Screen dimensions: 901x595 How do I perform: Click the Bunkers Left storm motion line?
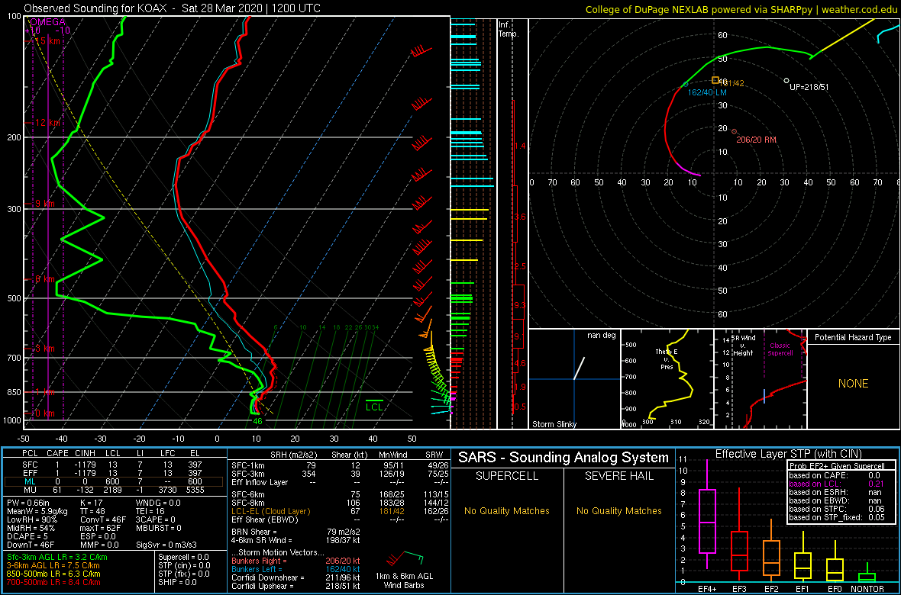coord(295,569)
